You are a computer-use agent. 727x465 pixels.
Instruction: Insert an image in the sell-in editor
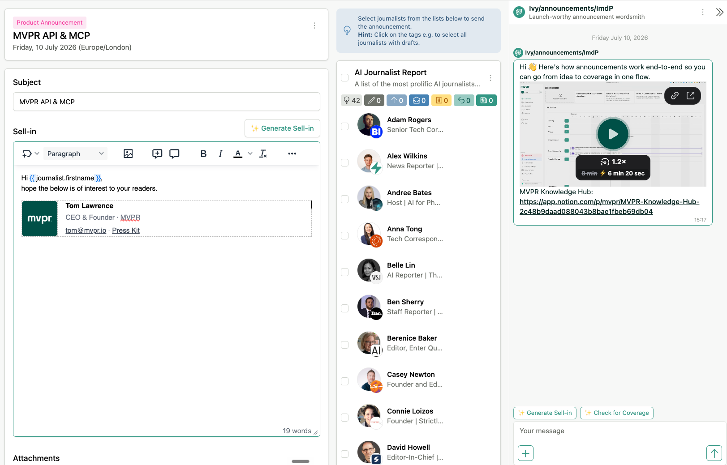128,154
